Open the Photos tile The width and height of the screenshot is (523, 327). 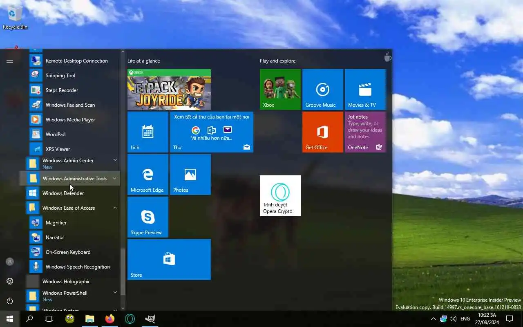(x=190, y=174)
